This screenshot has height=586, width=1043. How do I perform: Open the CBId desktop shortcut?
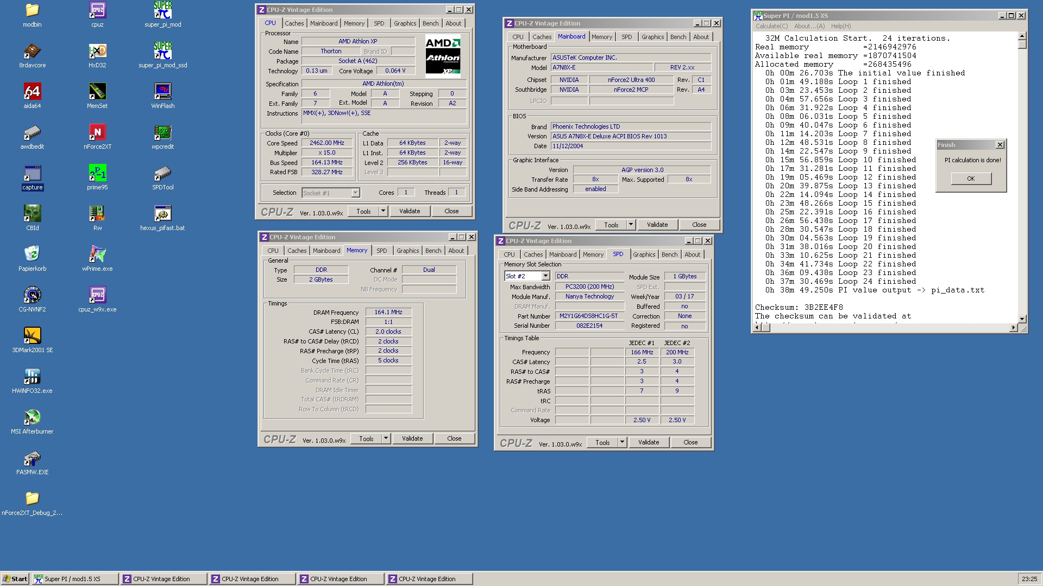pos(32,218)
